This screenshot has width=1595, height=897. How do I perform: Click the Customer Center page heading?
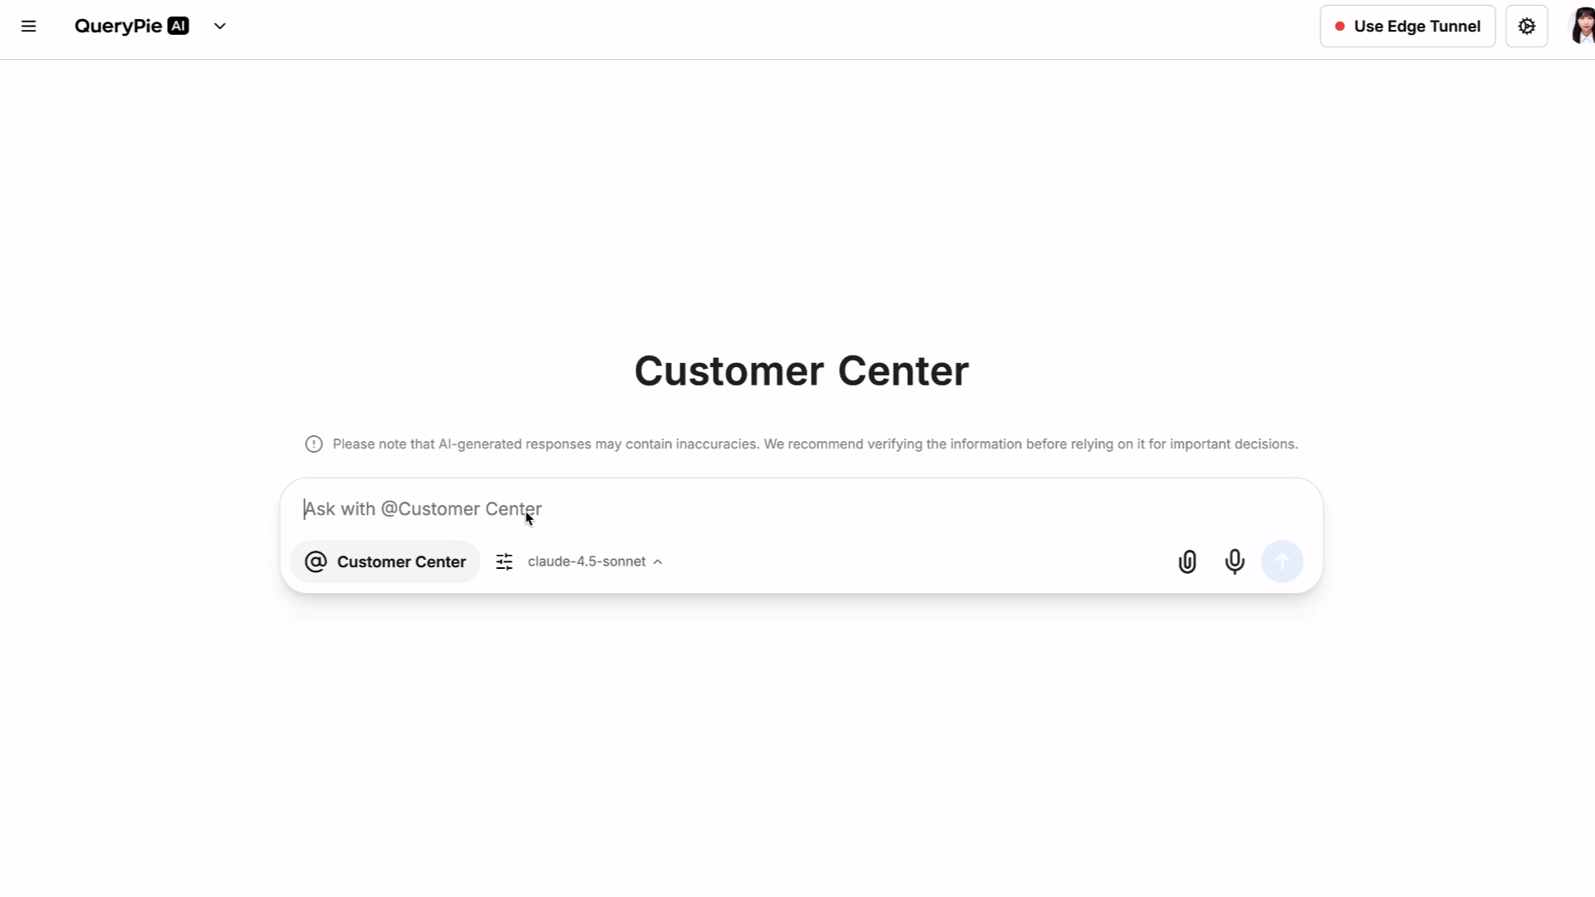pos(801,370)
